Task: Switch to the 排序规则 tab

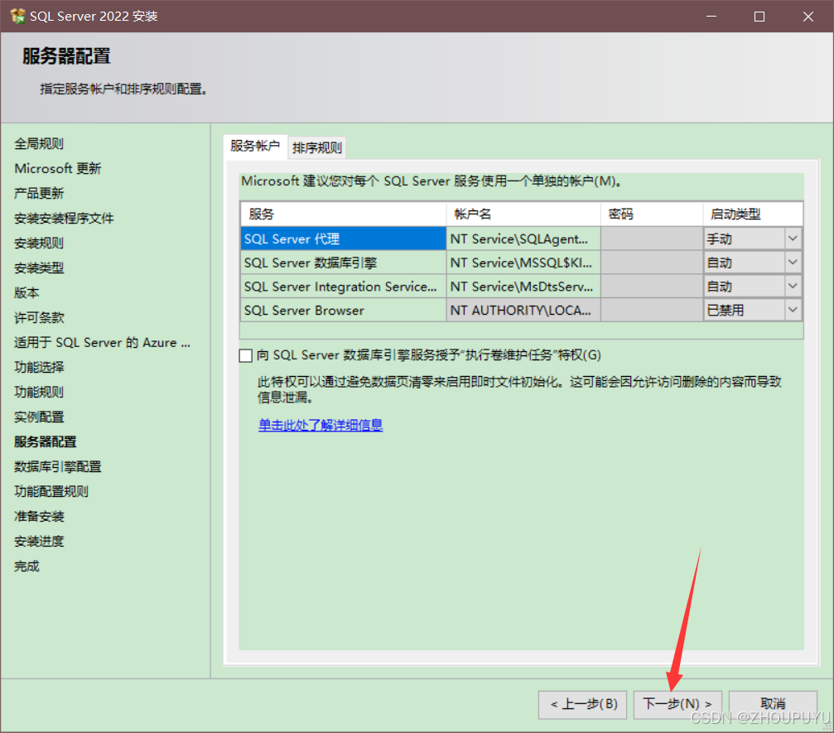Action: coord(316,147)
